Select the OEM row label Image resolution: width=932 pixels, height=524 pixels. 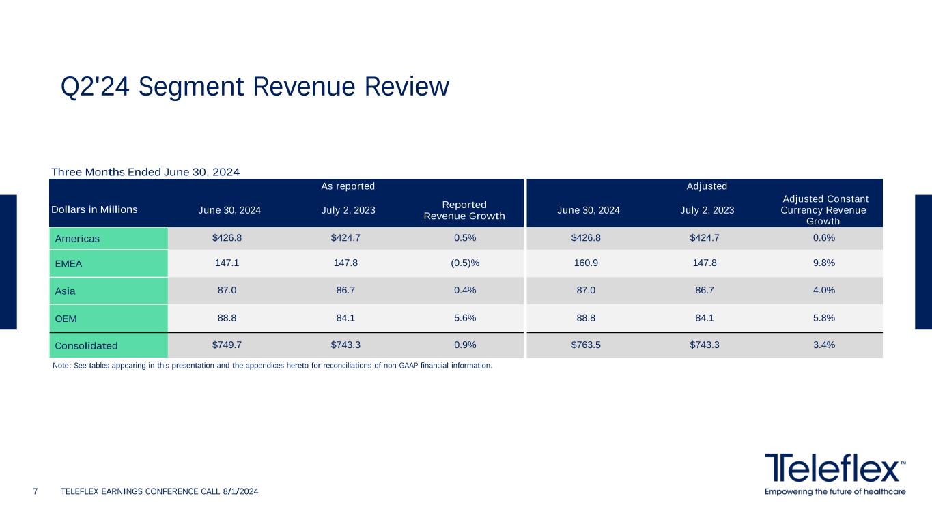click(67, 317)
